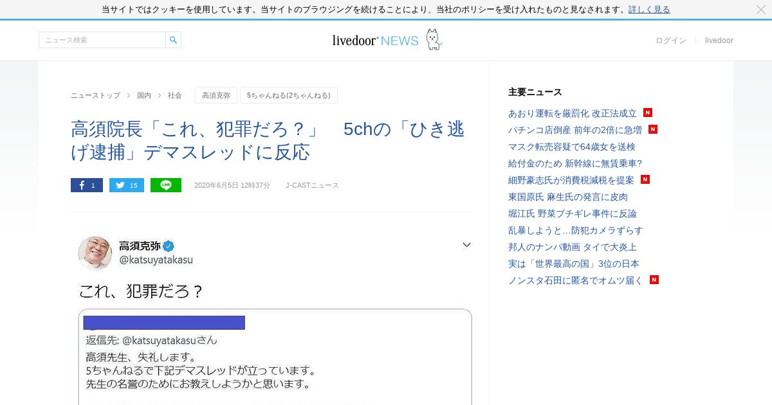Open 邦人のナンパ動画 タイで大炎上 headline

[x=573, y=247]
